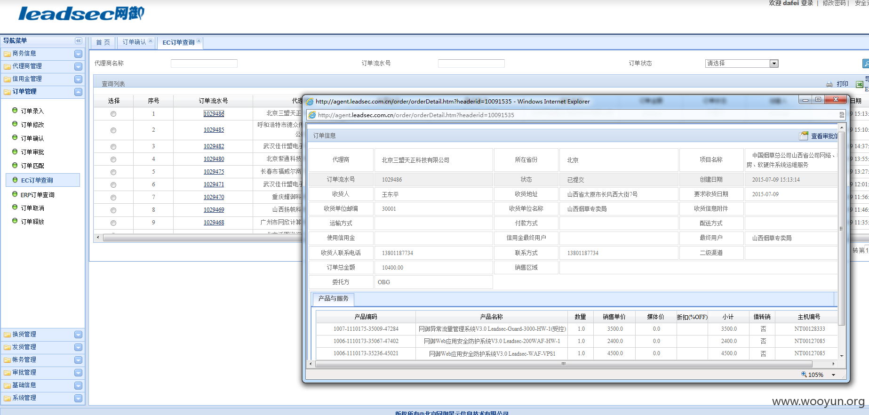The image size is (869, 415).
Task: Expand the 帐务管理 menu section arrow
Action: click(x=78, y=360)
